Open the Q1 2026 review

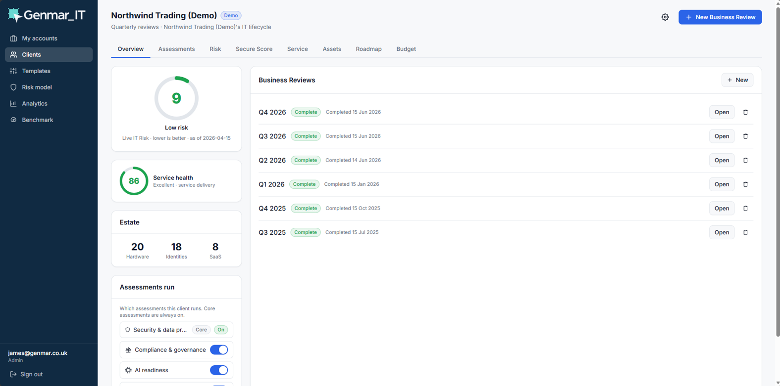pyautogui.click(x=722, y=184)
